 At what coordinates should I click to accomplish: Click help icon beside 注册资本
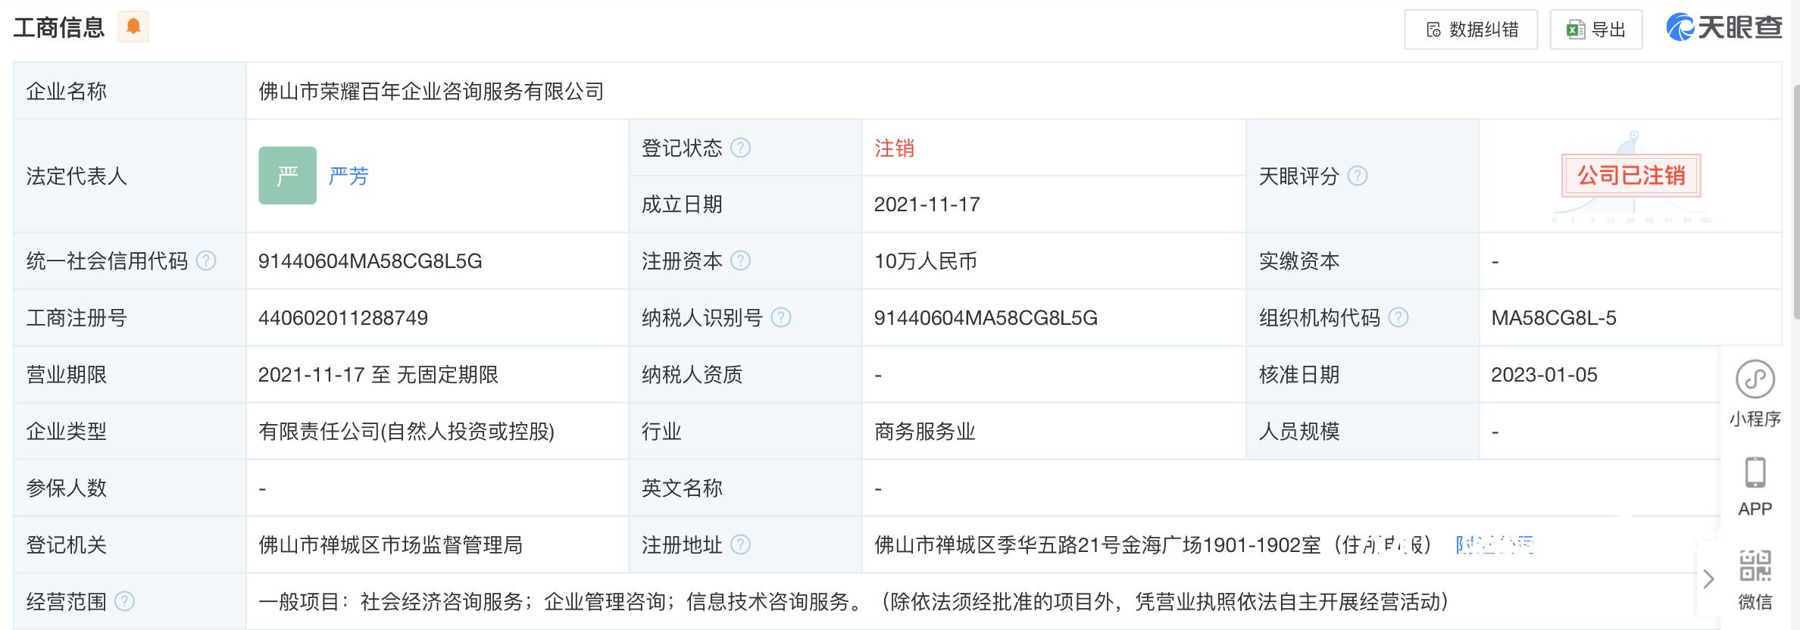[x=740, y=261]
